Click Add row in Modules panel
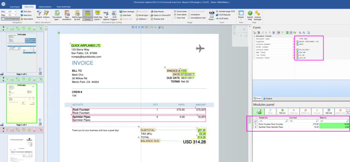 pyautogui.click(x=282, y=111)
